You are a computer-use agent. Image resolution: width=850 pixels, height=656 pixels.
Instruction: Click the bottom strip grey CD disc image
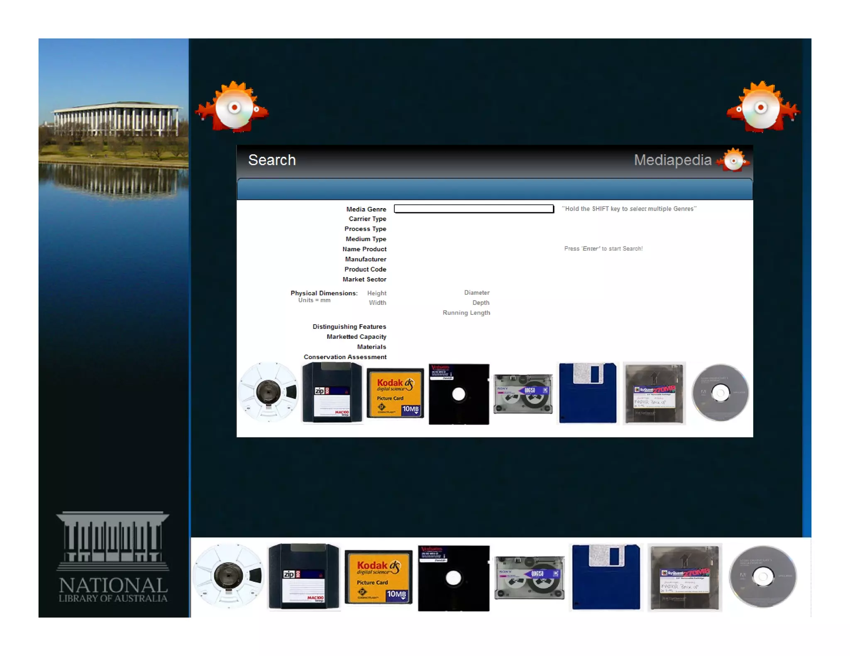point(763,576)
